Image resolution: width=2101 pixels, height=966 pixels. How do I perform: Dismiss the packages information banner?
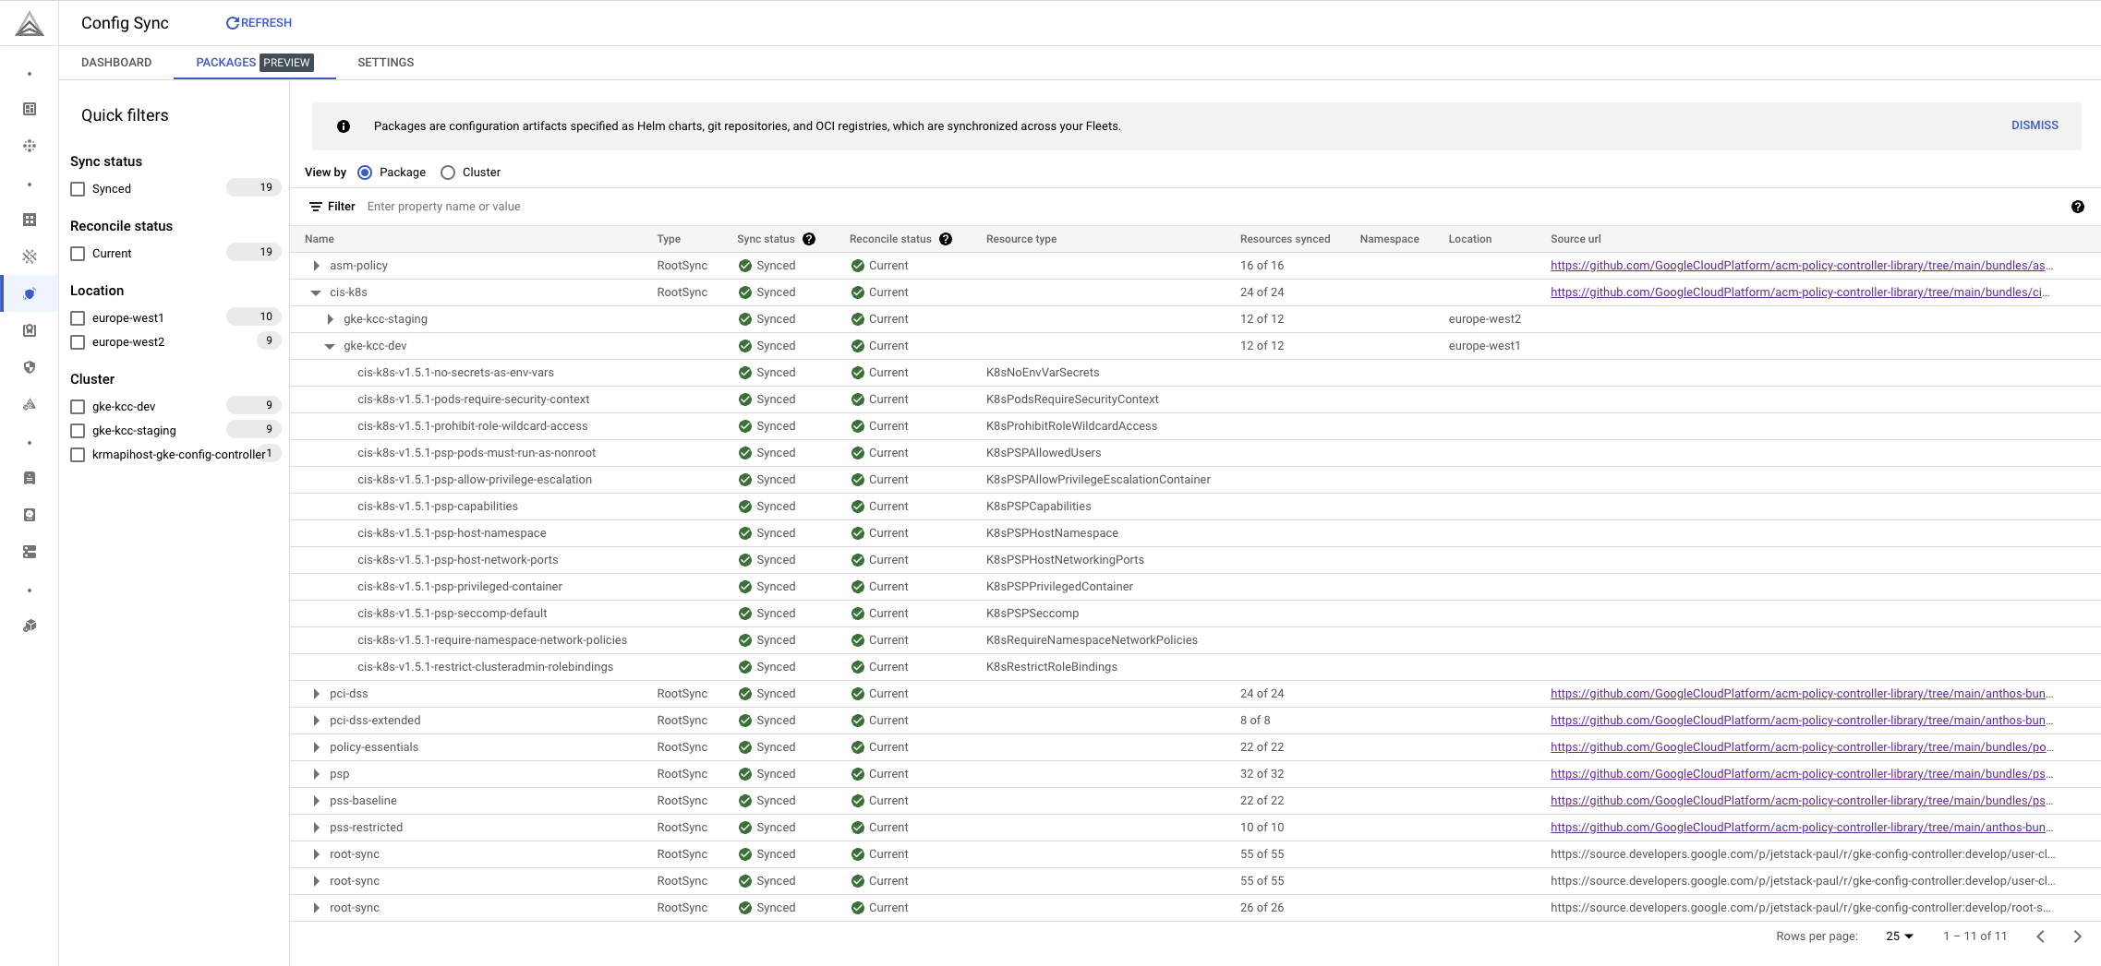tap(2035, 125)
